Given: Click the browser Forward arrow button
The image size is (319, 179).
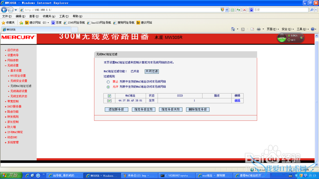Looking at the screenshot, I should point(11,10).
